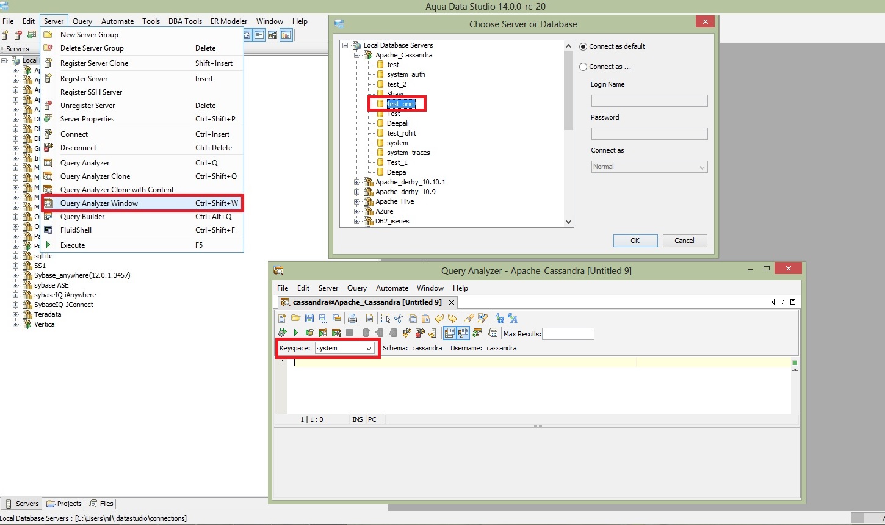The image size is (885, 525).
Task: Undo using the left yellow arrow icon
Action: [x=439, y=318]
